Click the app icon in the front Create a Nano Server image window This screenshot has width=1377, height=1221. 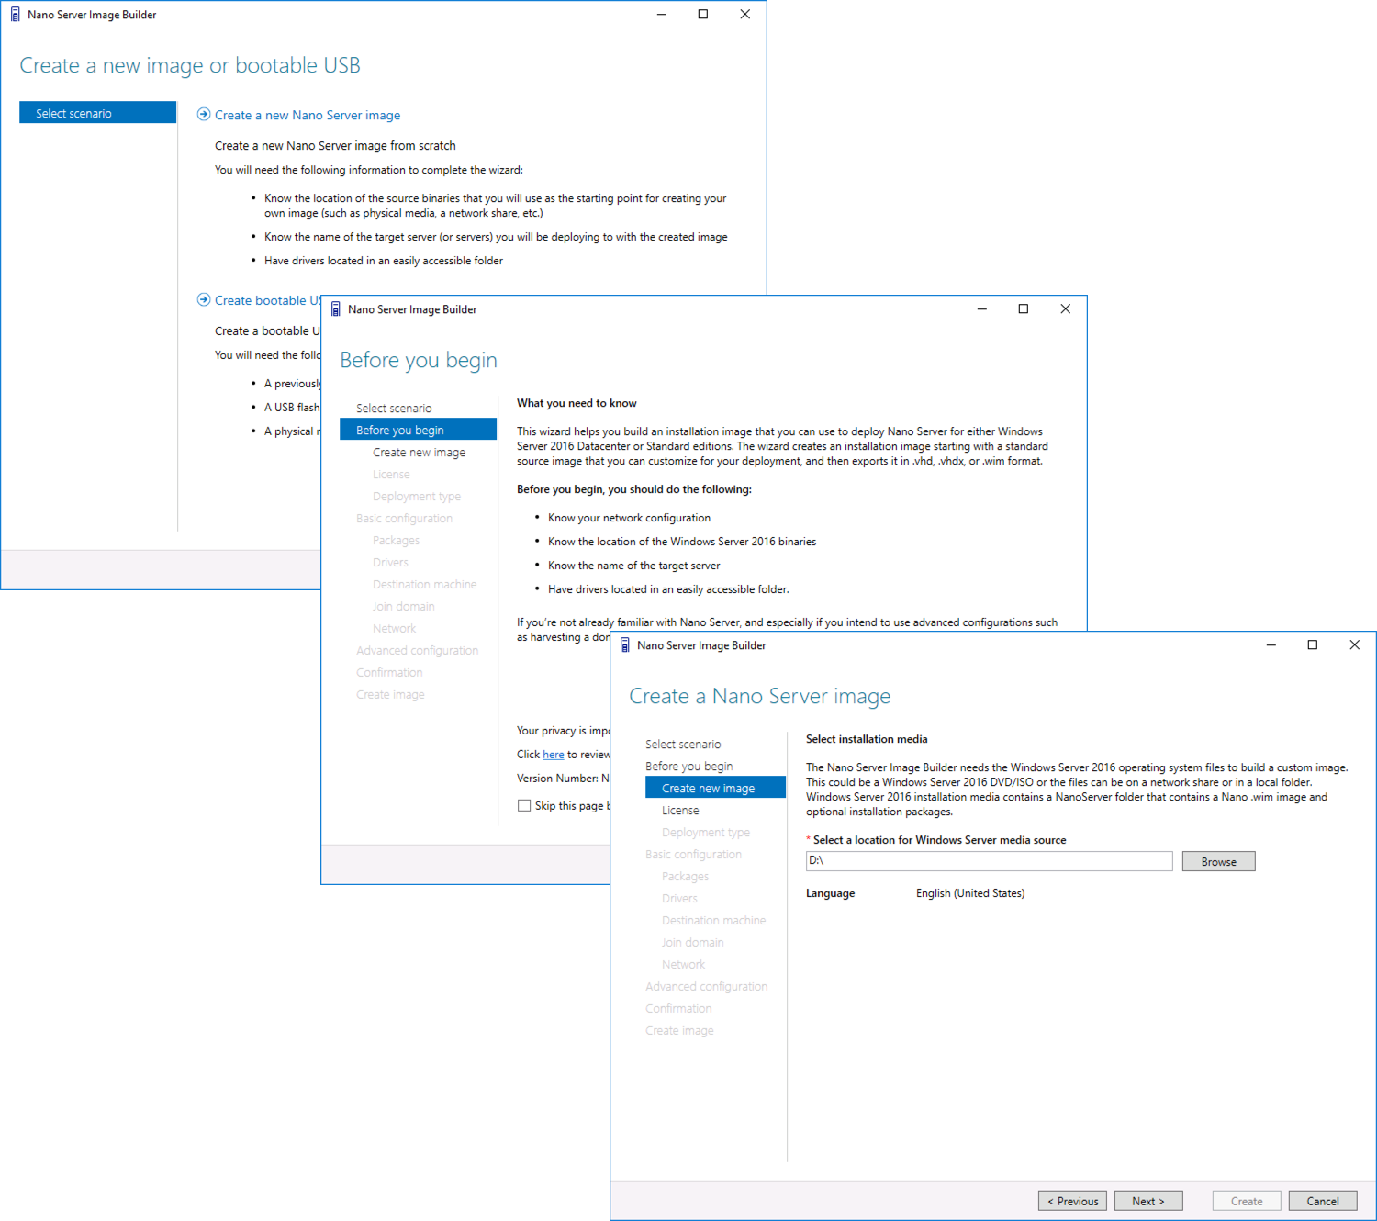pos(624,645)
